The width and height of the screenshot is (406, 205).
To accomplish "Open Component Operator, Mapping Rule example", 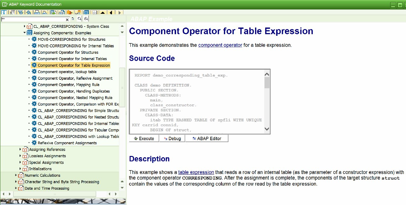I will pos(69,85).
